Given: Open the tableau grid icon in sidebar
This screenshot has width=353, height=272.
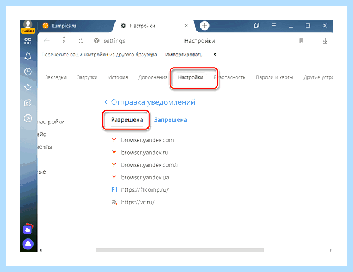Looking at the screenshot, I should click(28, 41).
